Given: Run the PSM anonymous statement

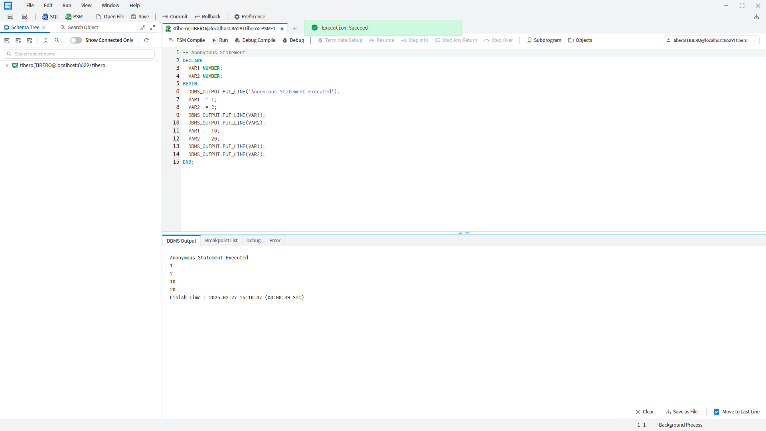Looking at the screenshot, I should point(220,40).
